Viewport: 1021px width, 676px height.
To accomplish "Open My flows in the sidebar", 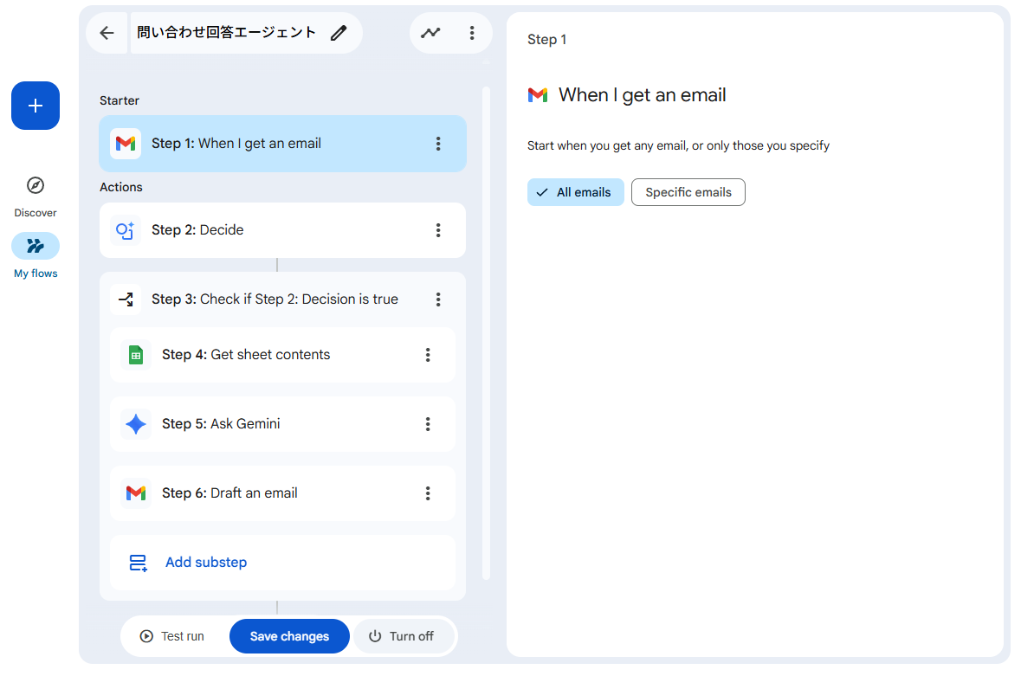I will (36, 247).
